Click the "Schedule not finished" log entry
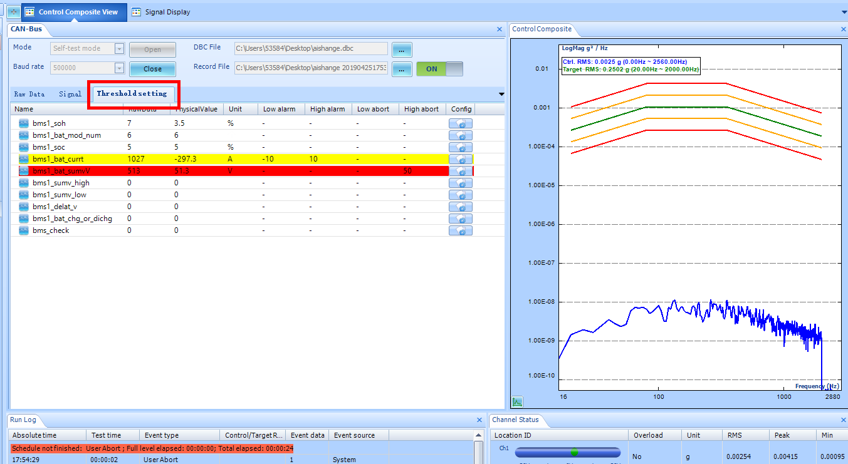The width and height of the screenshot is (848, 464). click(152, 448)
